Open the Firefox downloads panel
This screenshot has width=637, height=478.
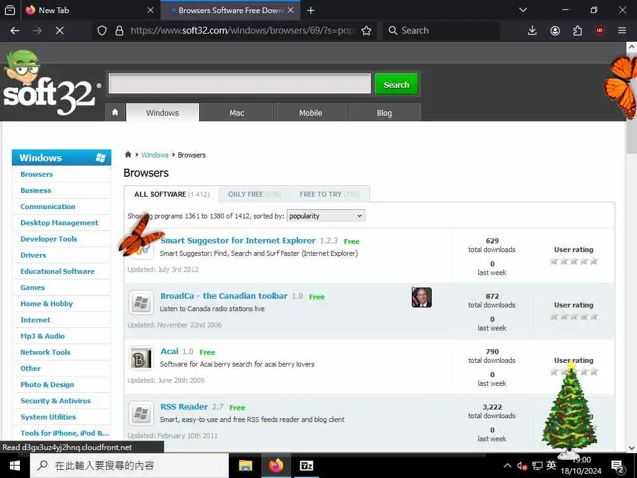pos(532,30)
